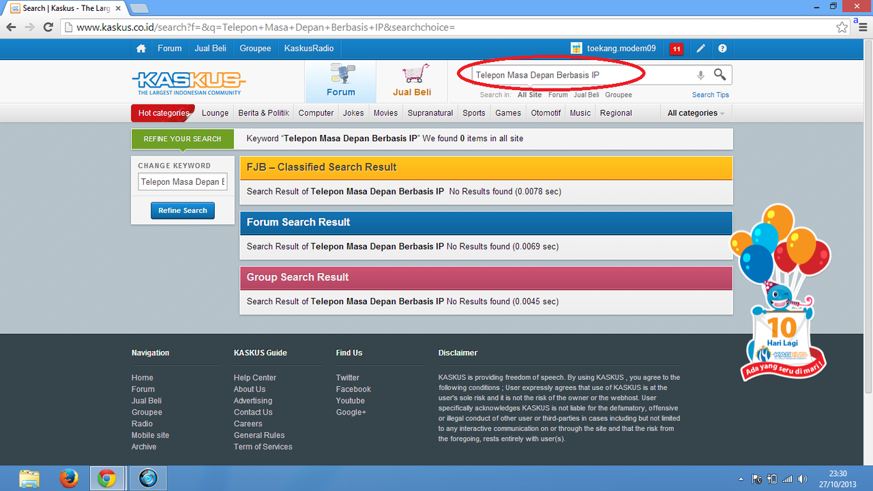Click Forum in the top blue bar
The width and height of the screenshot is (873, 491).
point(169,48)
